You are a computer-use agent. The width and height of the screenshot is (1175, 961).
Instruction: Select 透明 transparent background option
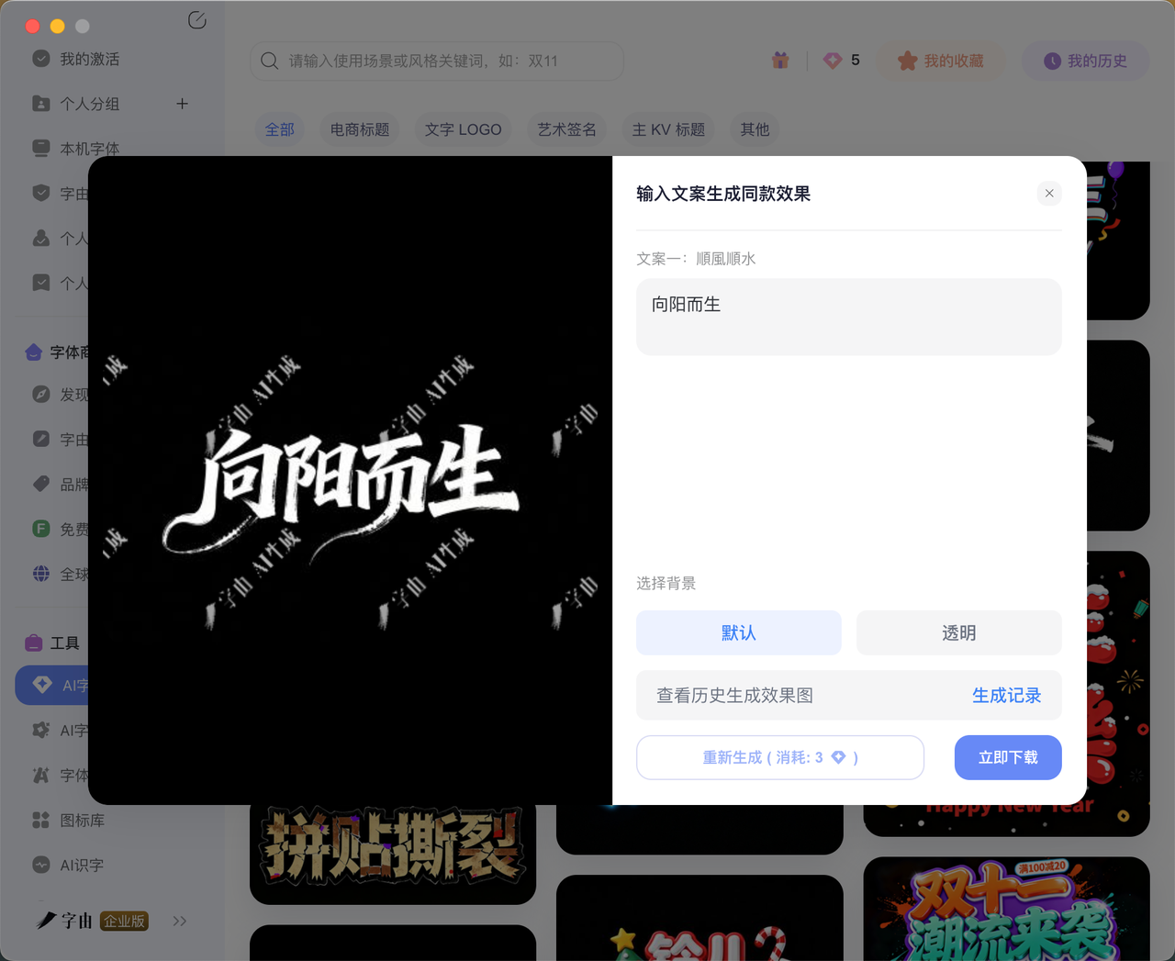958,632
